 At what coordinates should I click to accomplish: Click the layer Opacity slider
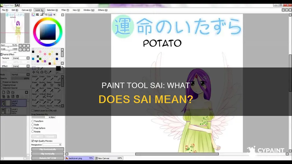20,79
